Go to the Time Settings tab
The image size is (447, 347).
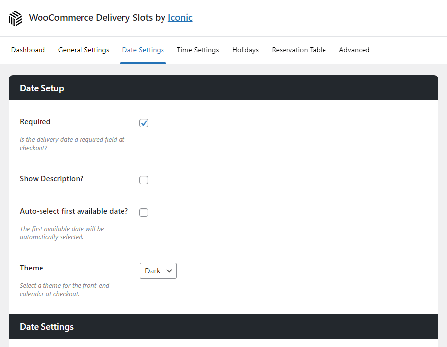pyautogui.click(x=198, y=50)
